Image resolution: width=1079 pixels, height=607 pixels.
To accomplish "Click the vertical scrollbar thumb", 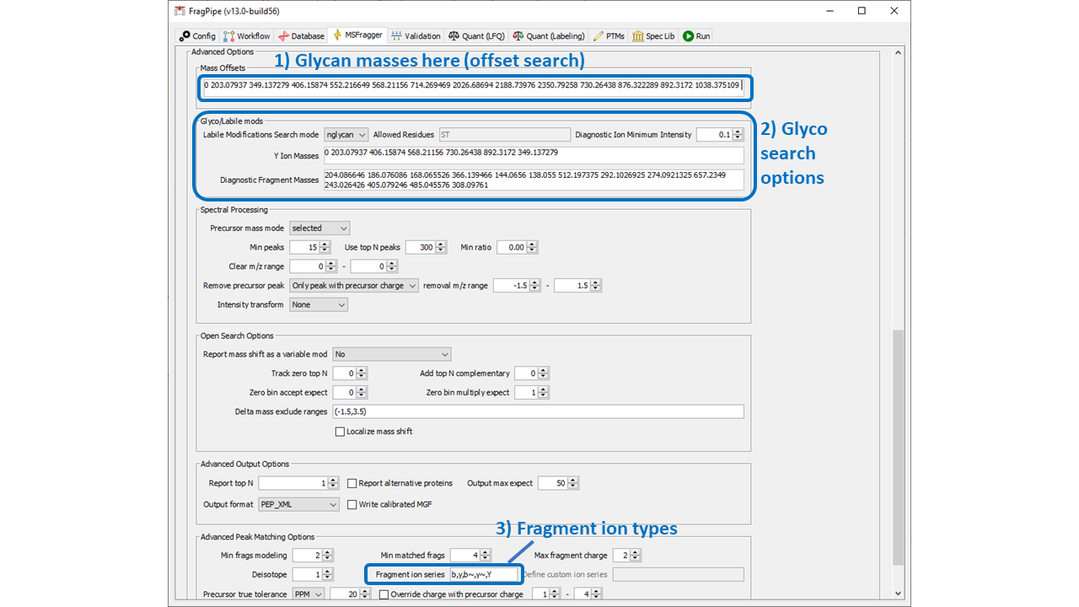I will pos(897,447).
